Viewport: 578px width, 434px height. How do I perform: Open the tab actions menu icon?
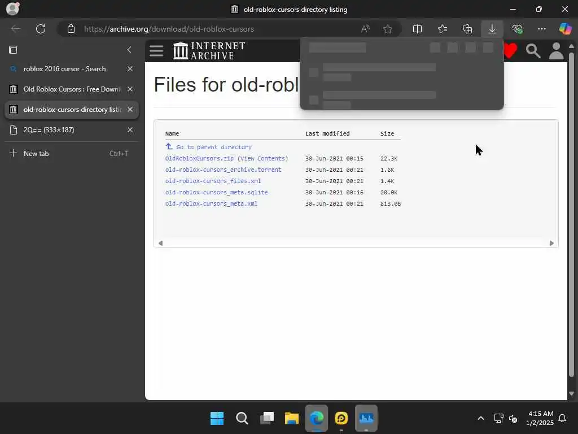click(13, 50)
